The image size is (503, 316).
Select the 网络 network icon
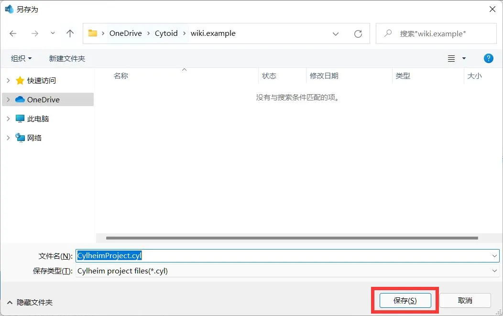click(x=20, y=138)
